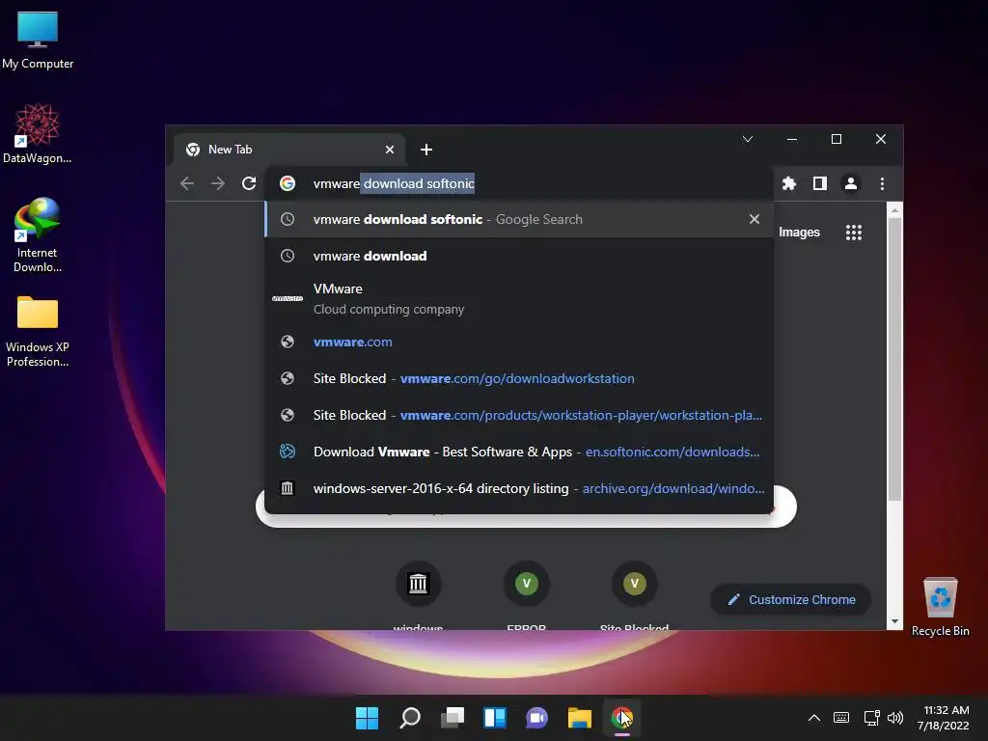
Task: Open the Chat taskbar icon
Action: (x=536, y=718)
